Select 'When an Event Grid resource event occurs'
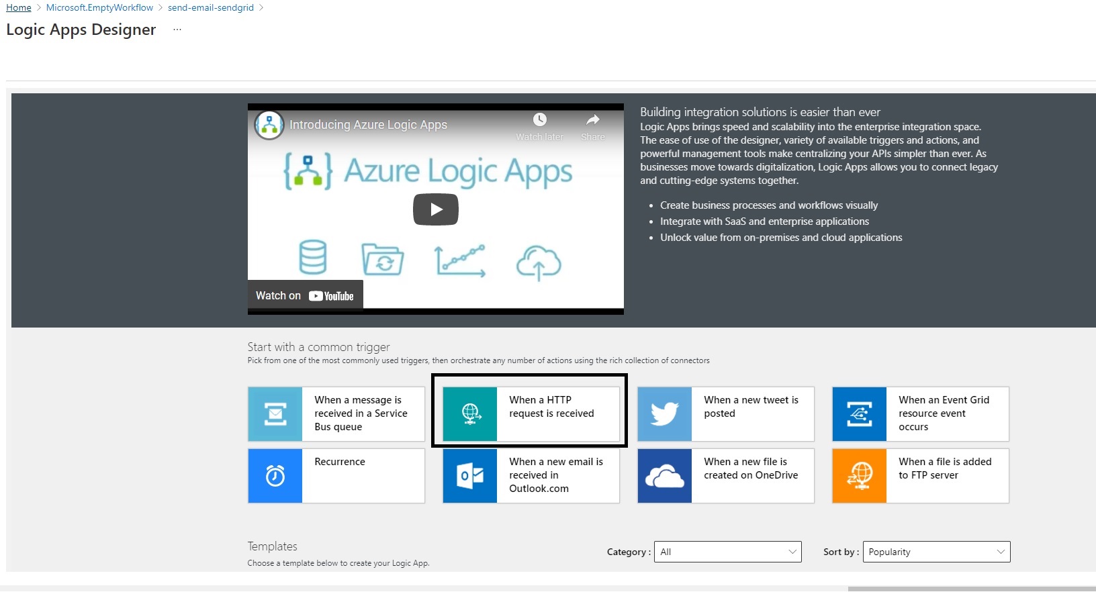The width and height of the screenshot is (1096, 592). tap(921, 414)
